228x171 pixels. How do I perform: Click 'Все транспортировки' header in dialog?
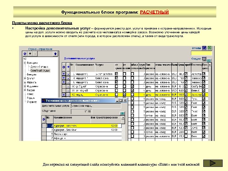pyautogui.click(x=104, y=117)
